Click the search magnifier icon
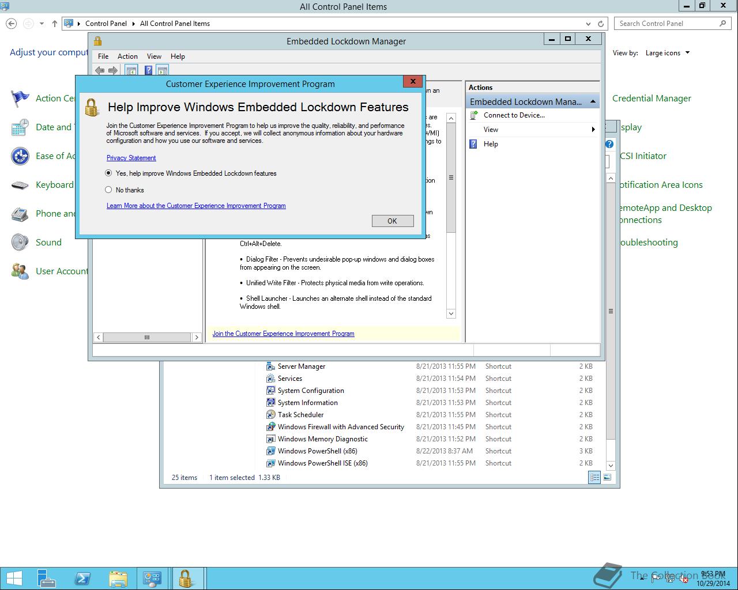 (x=723, y=24)
